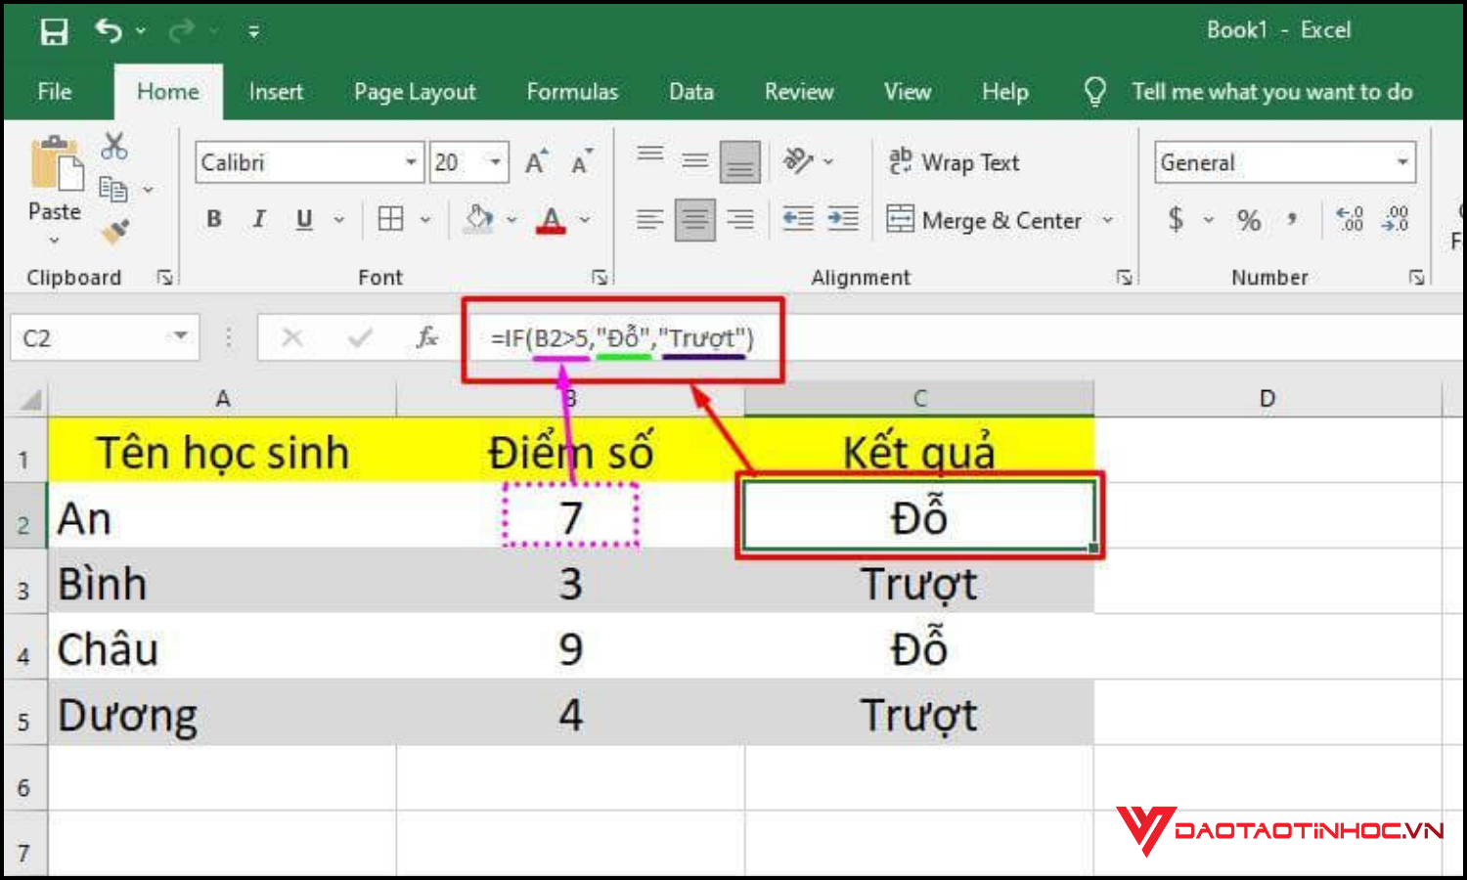This screenshot has width=1467, height=880.
Task: Select the Cut (scissors) icon
Action: tap(114, 145)
